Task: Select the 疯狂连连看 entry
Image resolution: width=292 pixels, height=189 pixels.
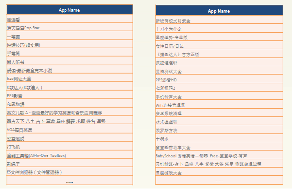Action: click(219, 62)
